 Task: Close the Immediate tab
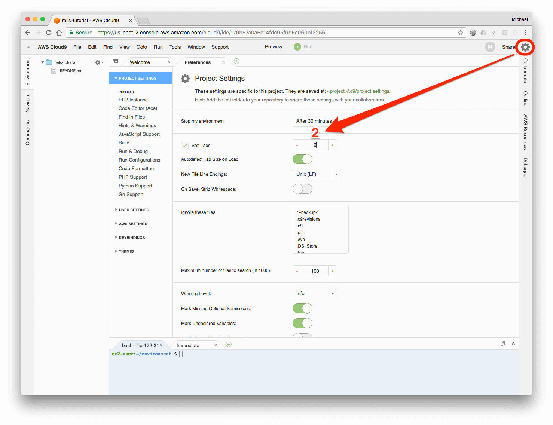[x=216, y=345]
